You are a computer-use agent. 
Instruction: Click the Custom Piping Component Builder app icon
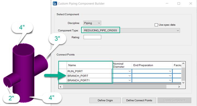tap(55, 3)
